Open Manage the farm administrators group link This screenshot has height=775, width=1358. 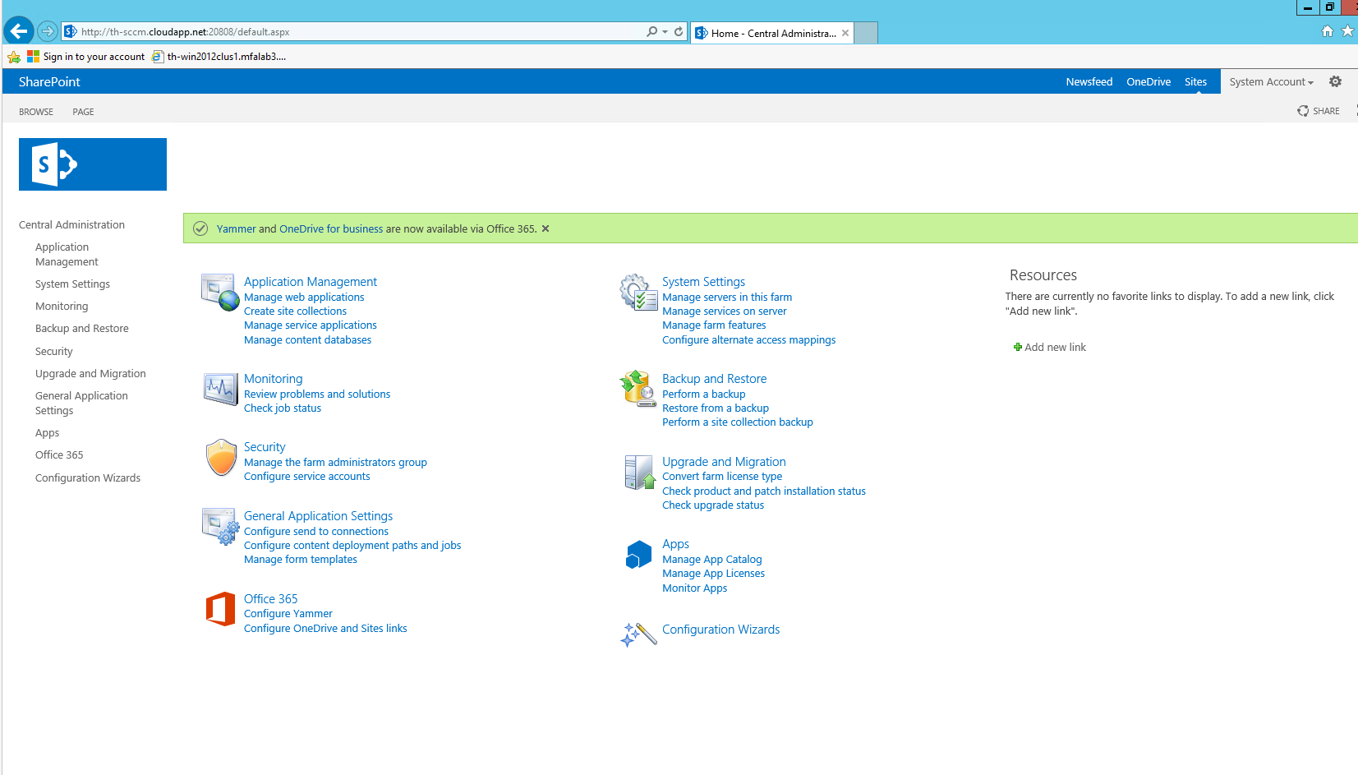[335, 462]
